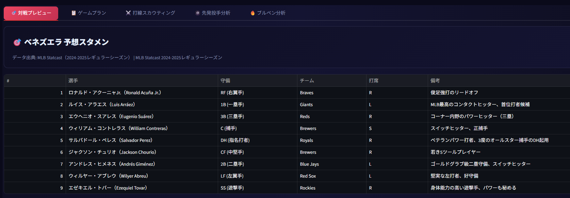Image resolution: width=570 pixels, height=198 pixels.
Task: Select the ジャクソン・チュリオ player cell
Action: click(x=142, y=152)
